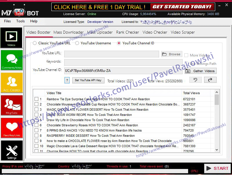This screenshot has width=232, height=175.
Task: Open the Msg/Subs sidebar section
Action: (12, 105)
